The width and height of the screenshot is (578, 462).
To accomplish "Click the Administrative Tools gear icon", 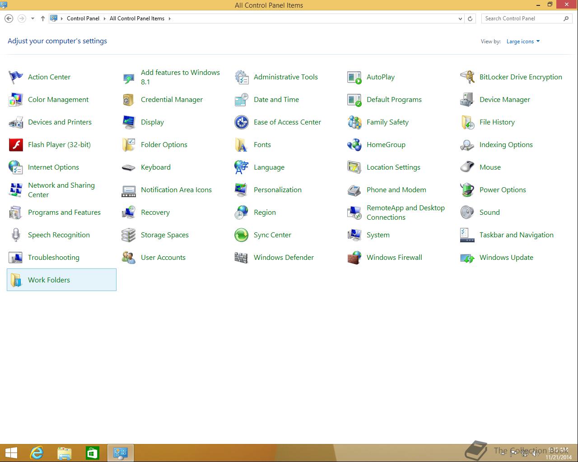I will coord(242,77).
